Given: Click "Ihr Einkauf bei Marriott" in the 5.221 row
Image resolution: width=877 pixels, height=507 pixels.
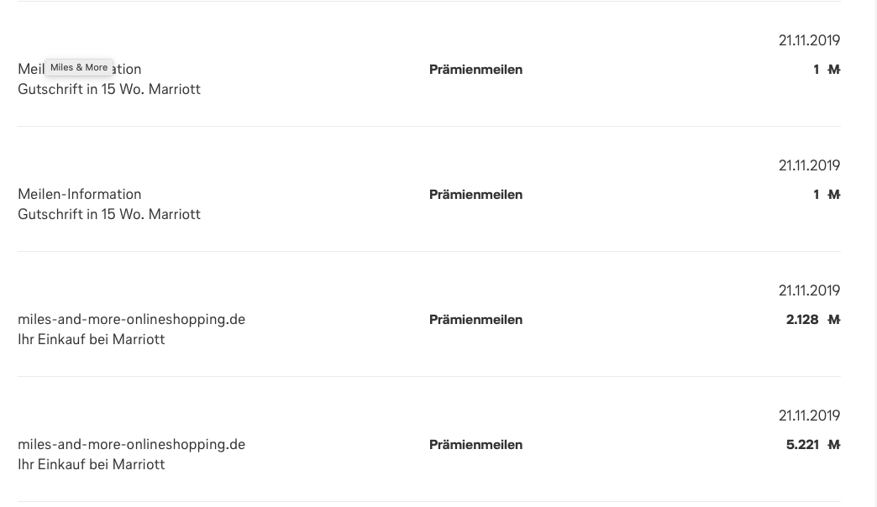Looking at the screenshot, I should coord(92,464).
